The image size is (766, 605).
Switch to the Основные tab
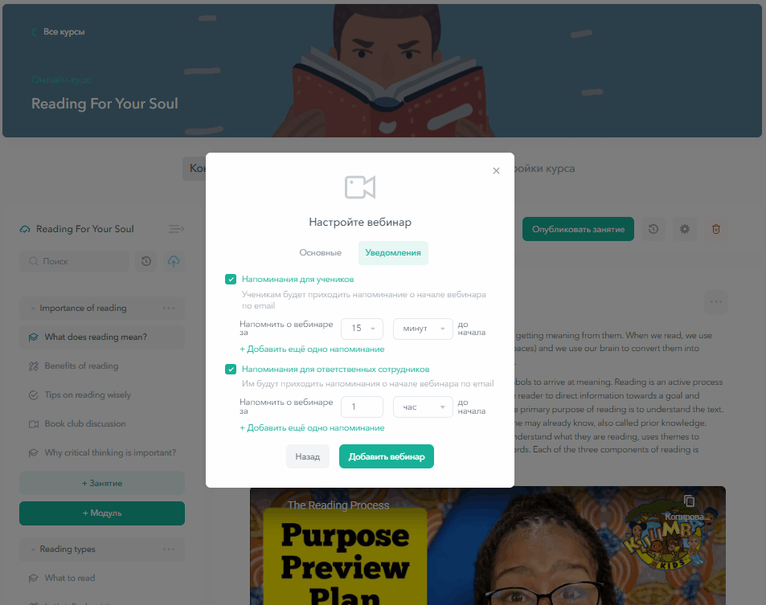(321, 253)
